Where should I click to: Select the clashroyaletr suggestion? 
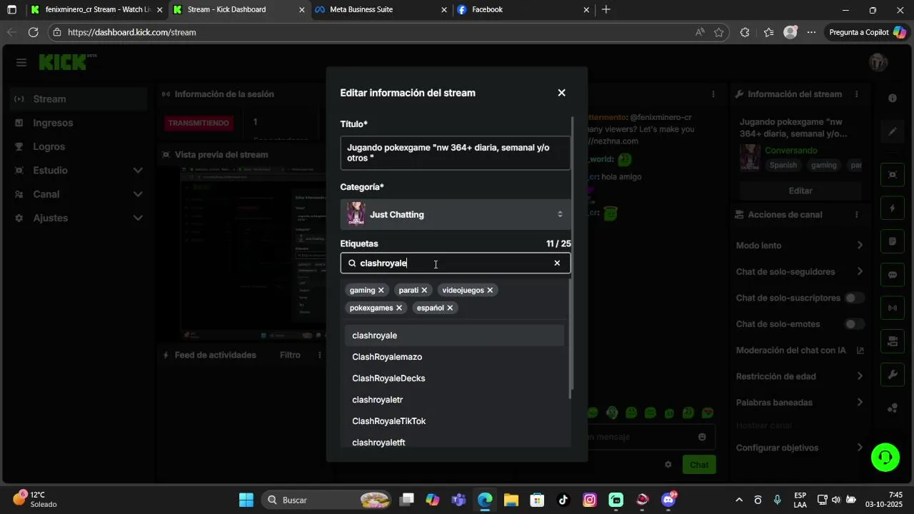click(x=454, y=400)
